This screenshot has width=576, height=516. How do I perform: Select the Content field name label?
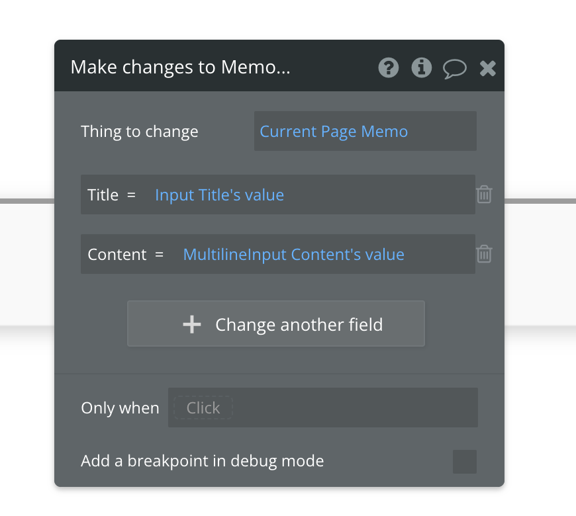(x=117, y=255)
